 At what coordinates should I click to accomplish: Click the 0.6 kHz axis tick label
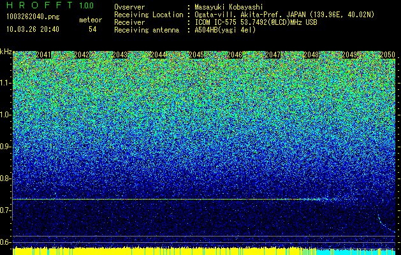(6, 242)
